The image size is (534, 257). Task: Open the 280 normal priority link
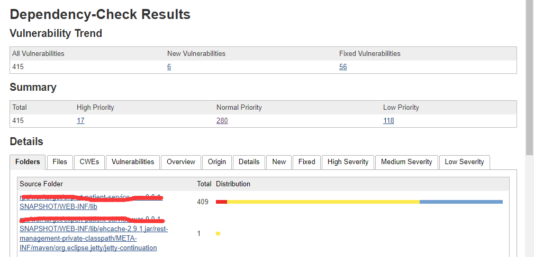222,120
